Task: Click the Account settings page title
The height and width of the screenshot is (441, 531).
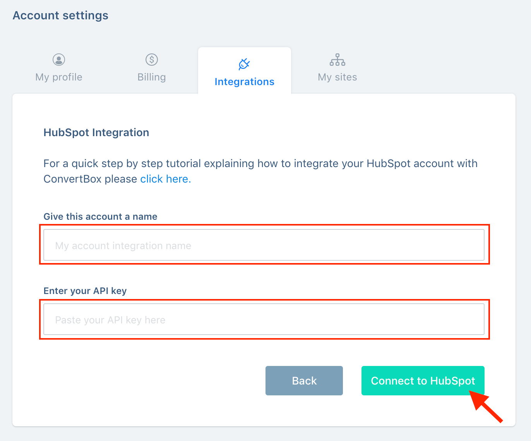Action: coord(61,15)
